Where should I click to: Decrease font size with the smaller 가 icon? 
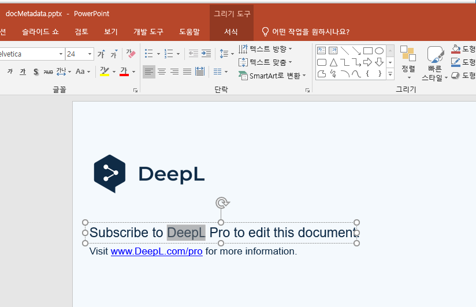tap(114, 54)
